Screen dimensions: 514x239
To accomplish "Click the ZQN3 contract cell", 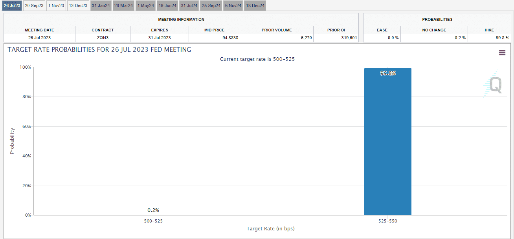I will pyautogui.click(x=103, y=38).
